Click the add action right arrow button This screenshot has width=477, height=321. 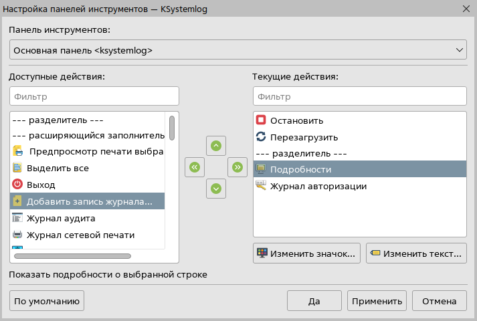coord(237,167)
